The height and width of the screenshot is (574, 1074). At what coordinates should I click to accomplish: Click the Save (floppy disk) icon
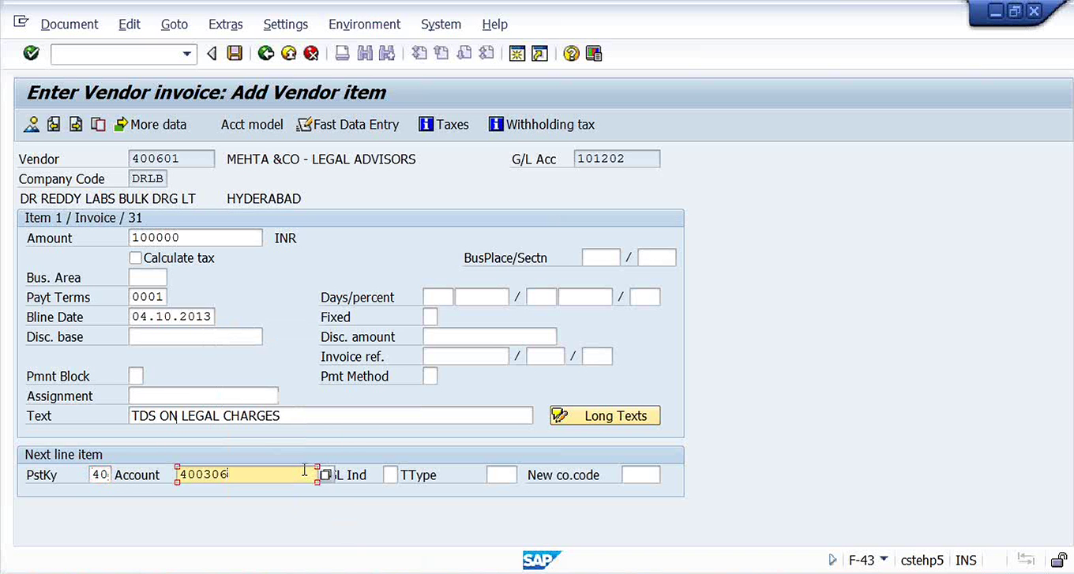tap(235, 54)
